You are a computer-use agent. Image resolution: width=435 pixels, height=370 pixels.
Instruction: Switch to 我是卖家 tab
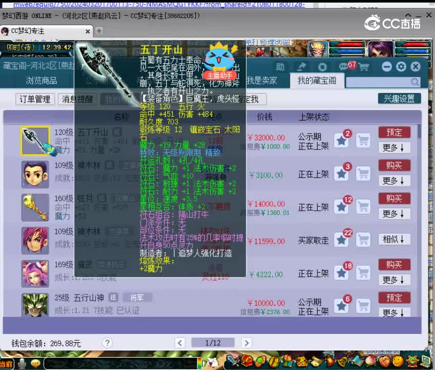click(261, 81)
